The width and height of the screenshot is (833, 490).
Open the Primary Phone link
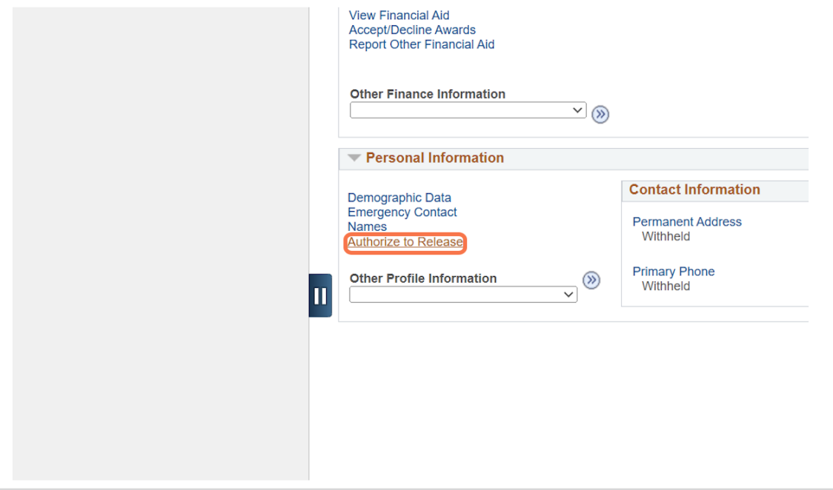[x=674, y=272]
